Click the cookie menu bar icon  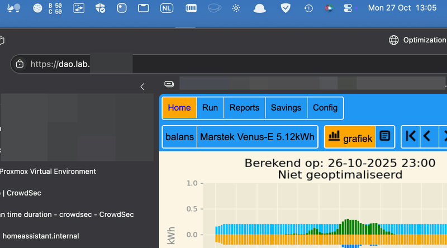coord(37,8)
